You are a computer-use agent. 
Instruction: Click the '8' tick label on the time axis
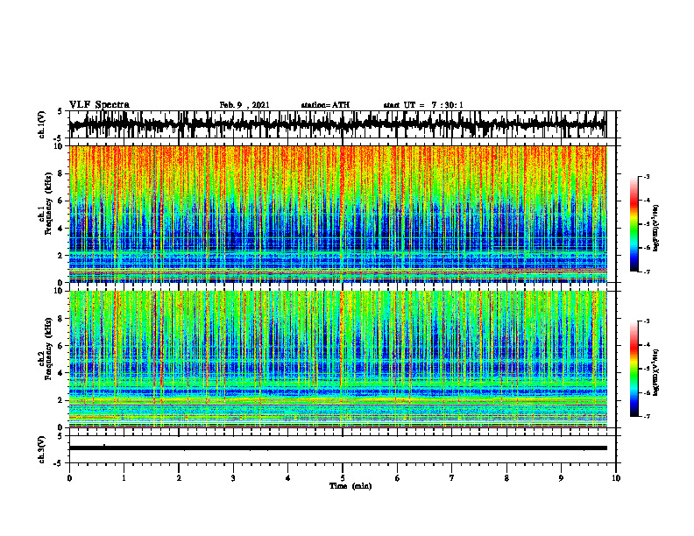click(506, 478)
